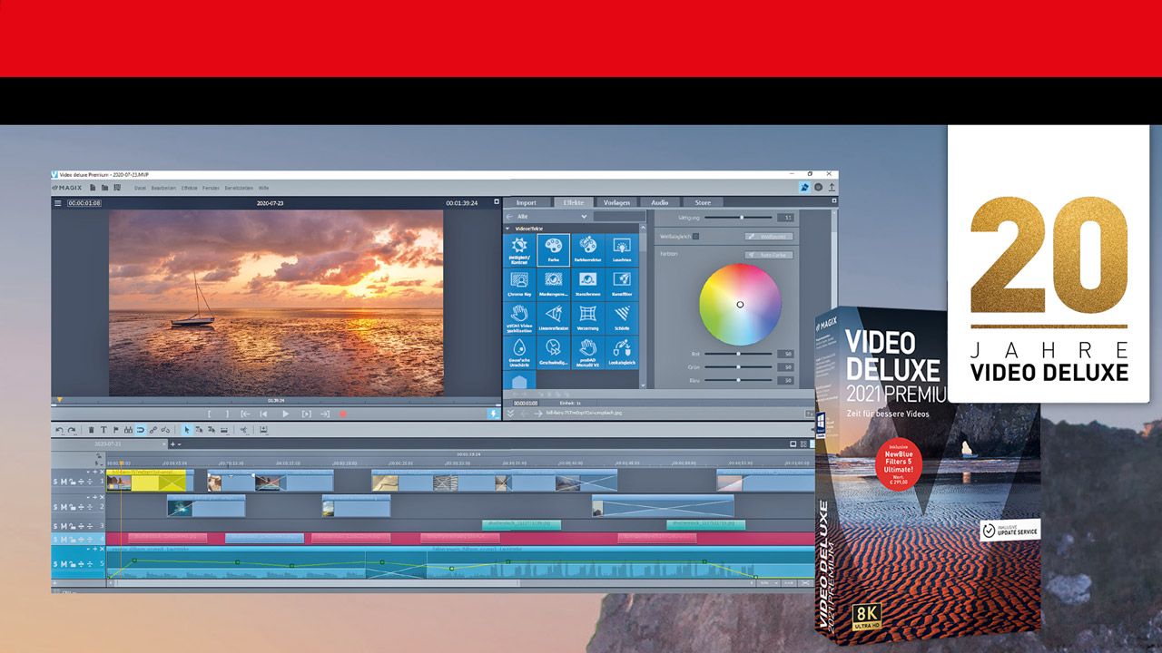Apply the Gauß'sche Unschärfe effect
This screenshot has height=653, width=1162.
tap(519, 352)
